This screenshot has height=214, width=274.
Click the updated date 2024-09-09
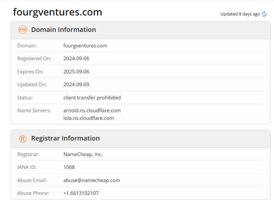click(x=76, y=85)
